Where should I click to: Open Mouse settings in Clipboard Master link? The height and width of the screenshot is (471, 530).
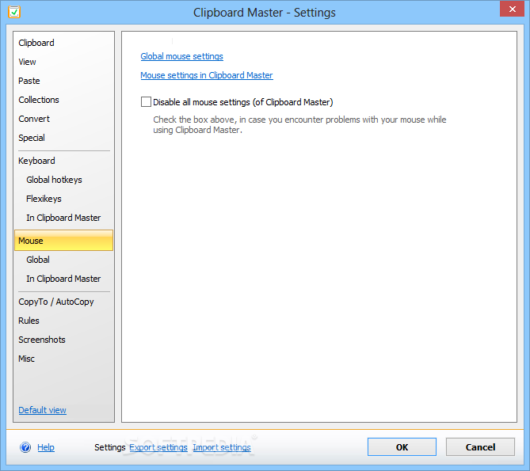pos(207,75)
